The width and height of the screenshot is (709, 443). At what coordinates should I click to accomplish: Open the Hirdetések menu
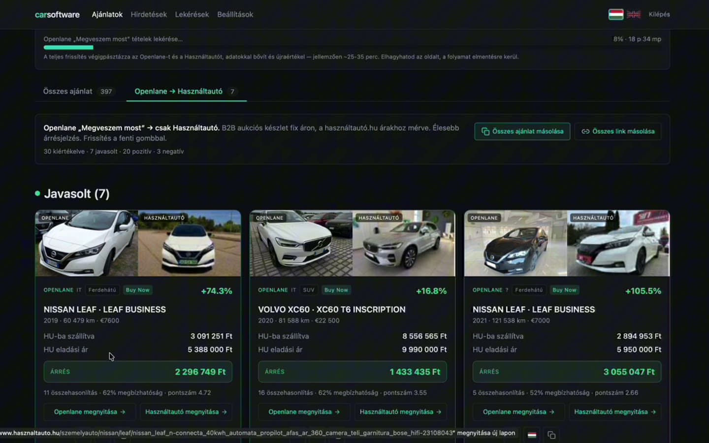[x=149, y=14]
